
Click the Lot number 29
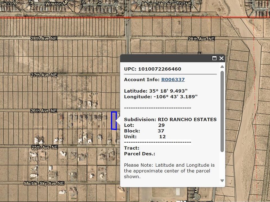point(161,125)
